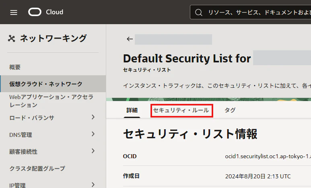Switch to the セキュリティ・ルール tab
Image resolution: width=311 pixels, height=188 pixels.
(x=181, y=110)
